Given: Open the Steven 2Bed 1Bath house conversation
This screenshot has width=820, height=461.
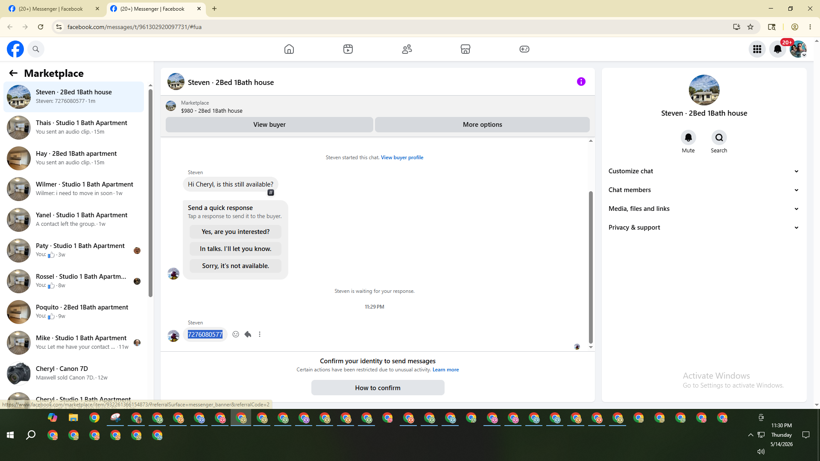Looking at the screenshot, I should [74, 97].
